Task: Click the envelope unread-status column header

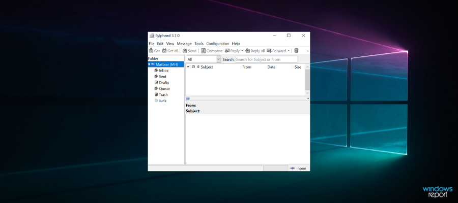Action: coord(193,67)
